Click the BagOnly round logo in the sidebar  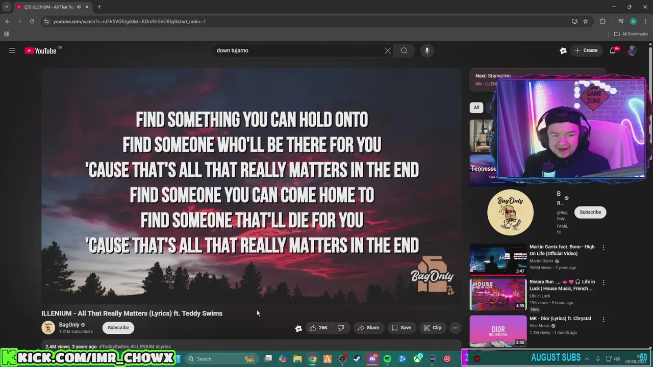click(x=510, y=212)
